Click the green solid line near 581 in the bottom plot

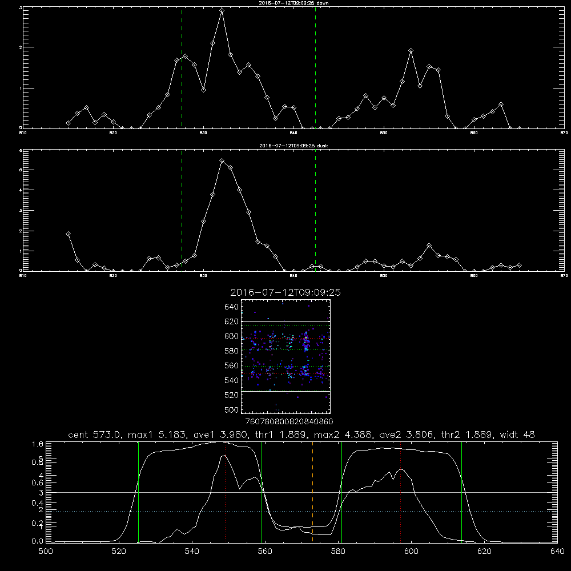tap(341, 492)
